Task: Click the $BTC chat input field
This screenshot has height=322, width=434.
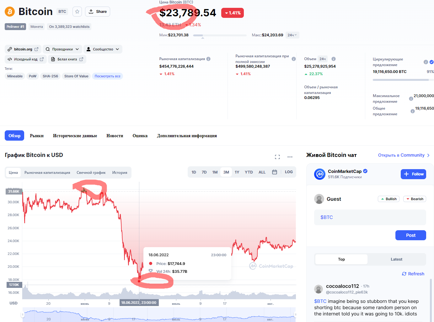Action: pyautogui.click(x=370, y=217)
